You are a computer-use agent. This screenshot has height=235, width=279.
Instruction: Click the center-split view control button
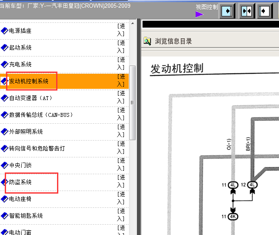coord(247,11)
